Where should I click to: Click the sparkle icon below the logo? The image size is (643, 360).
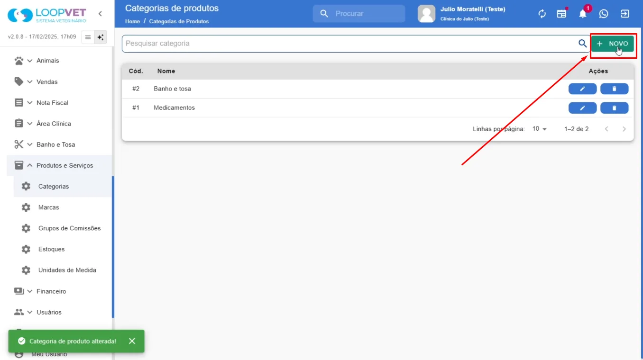click(x=101, y=37)
